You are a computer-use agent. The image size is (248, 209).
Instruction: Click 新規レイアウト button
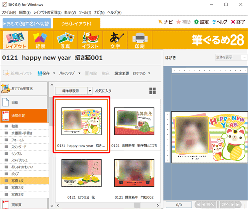point(18,73)
